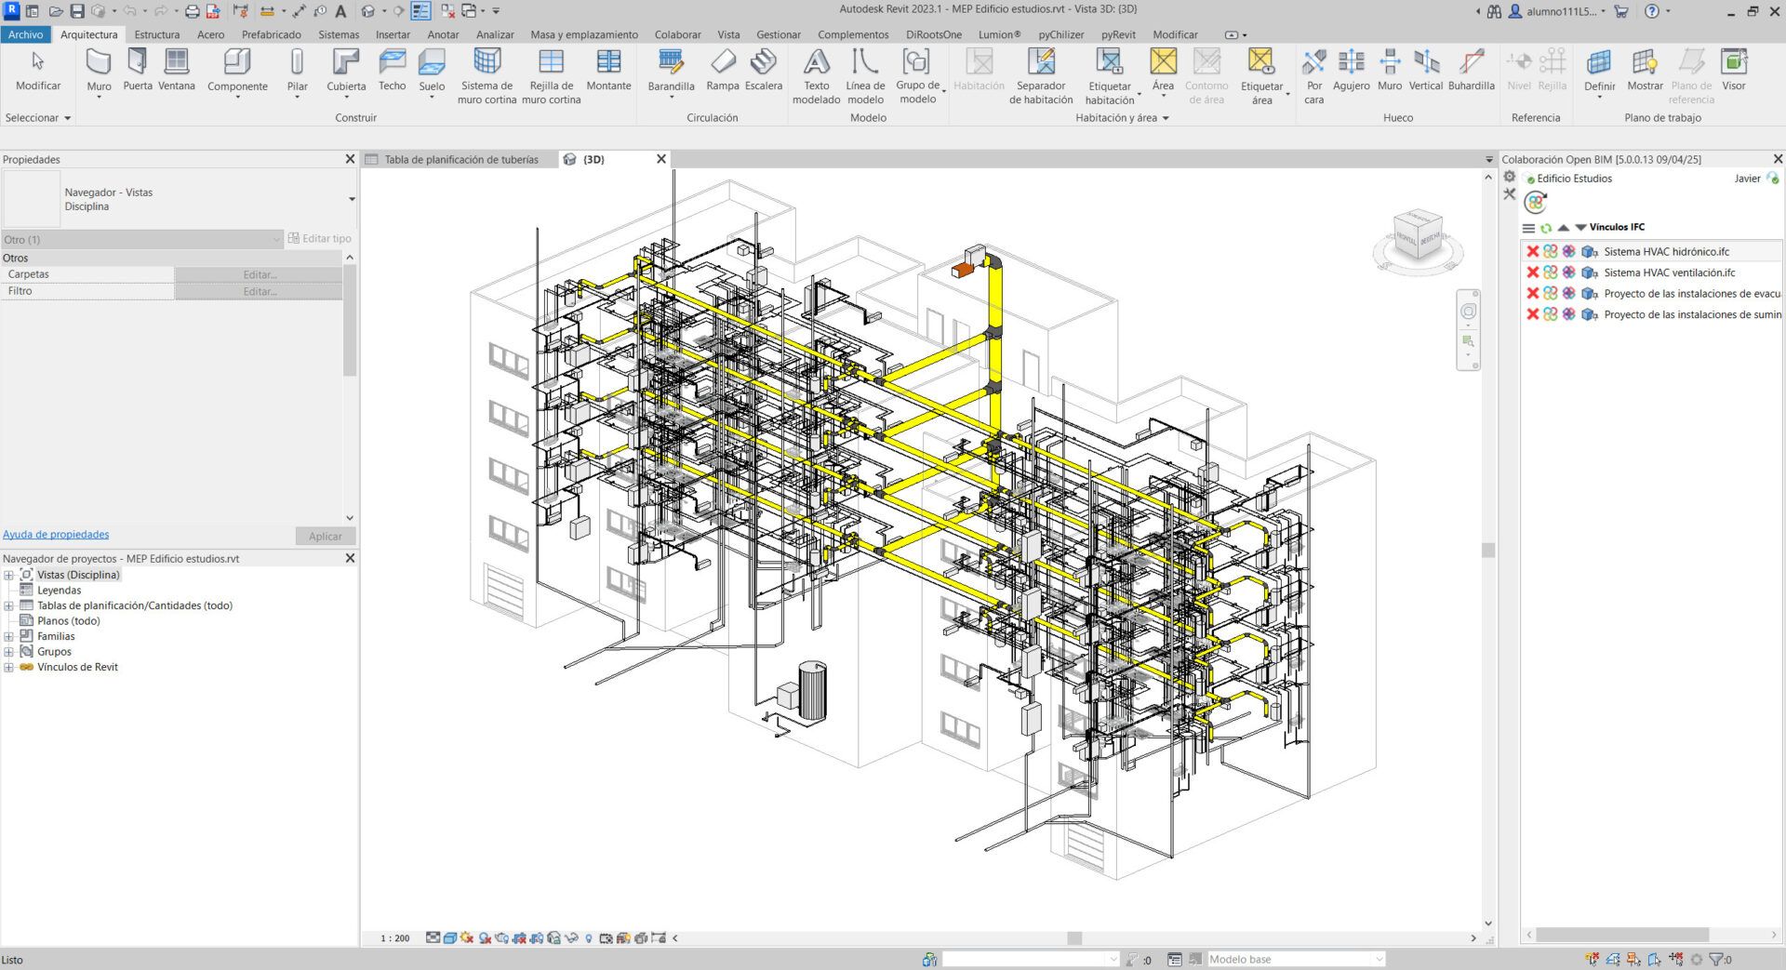Expand the Familias tree node
This screenshot has height=970, width=1786.
point(9,637)
